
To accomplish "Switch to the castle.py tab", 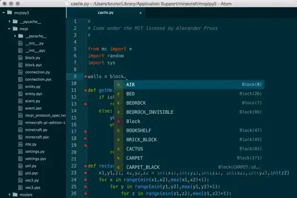I will click(106, 13).
